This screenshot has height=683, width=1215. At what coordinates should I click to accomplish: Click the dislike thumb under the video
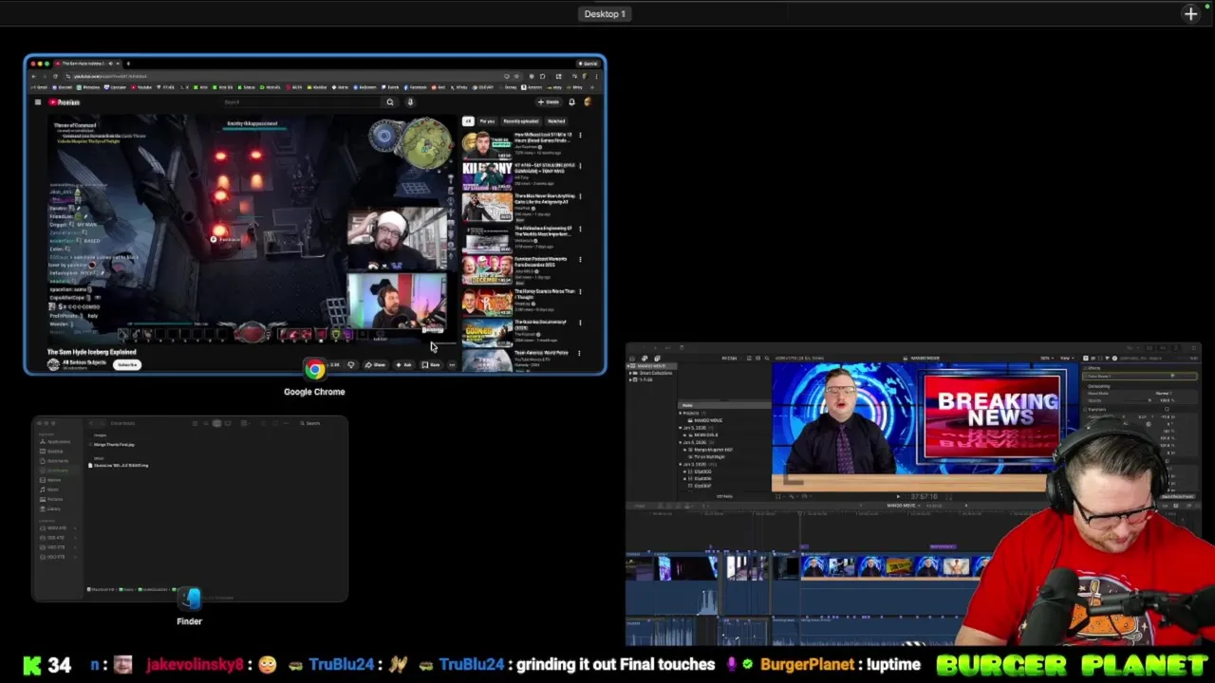(351, 365)
